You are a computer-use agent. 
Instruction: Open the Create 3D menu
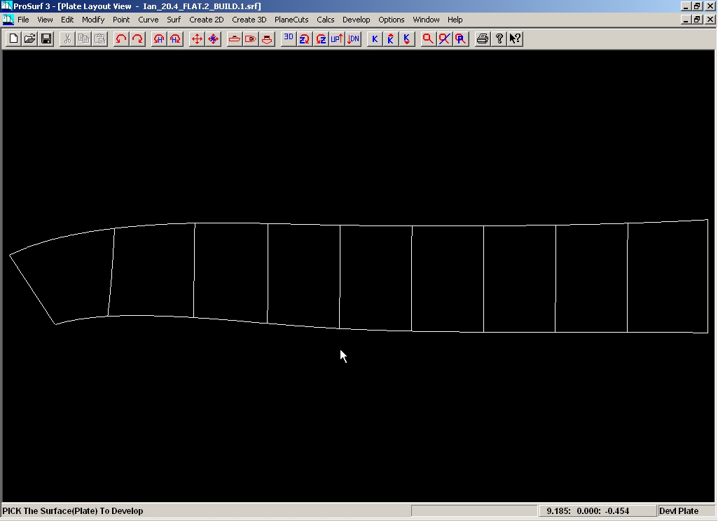249,20
